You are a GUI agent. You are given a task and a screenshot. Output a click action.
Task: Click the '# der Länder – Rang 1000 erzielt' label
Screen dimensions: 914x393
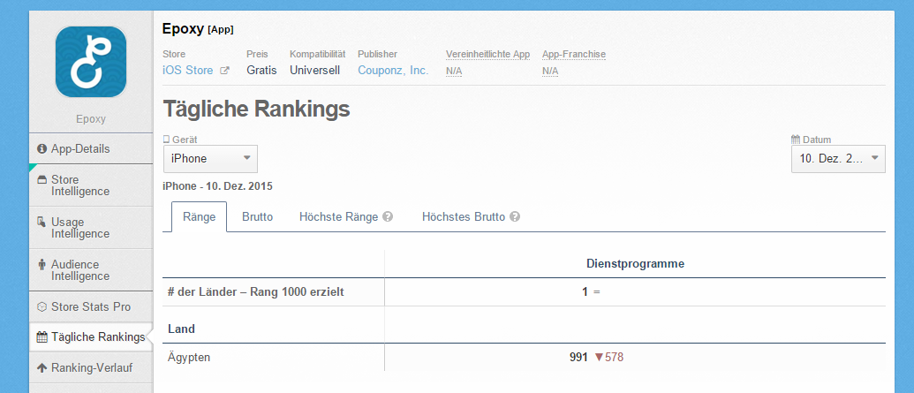pyautogui.click(x=256, y=292)
